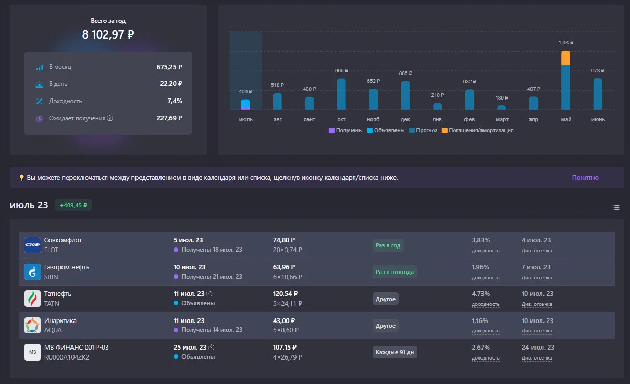Screen dimensions: 630x384
Task: Open the Совкомфлот company logo
Action: (32, 245)
